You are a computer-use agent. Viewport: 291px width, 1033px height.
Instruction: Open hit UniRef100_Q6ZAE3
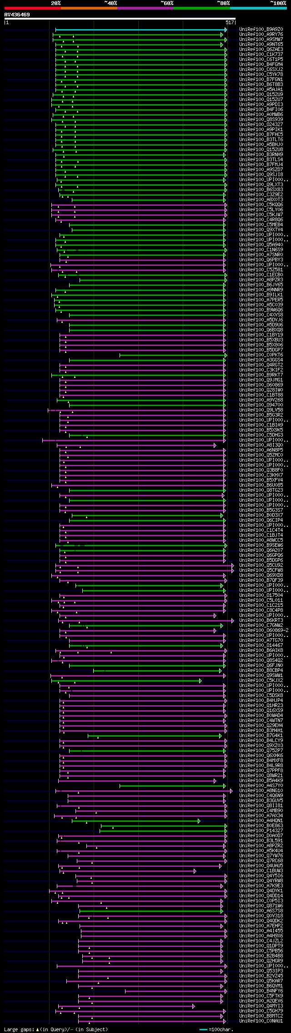coord(261,50)
